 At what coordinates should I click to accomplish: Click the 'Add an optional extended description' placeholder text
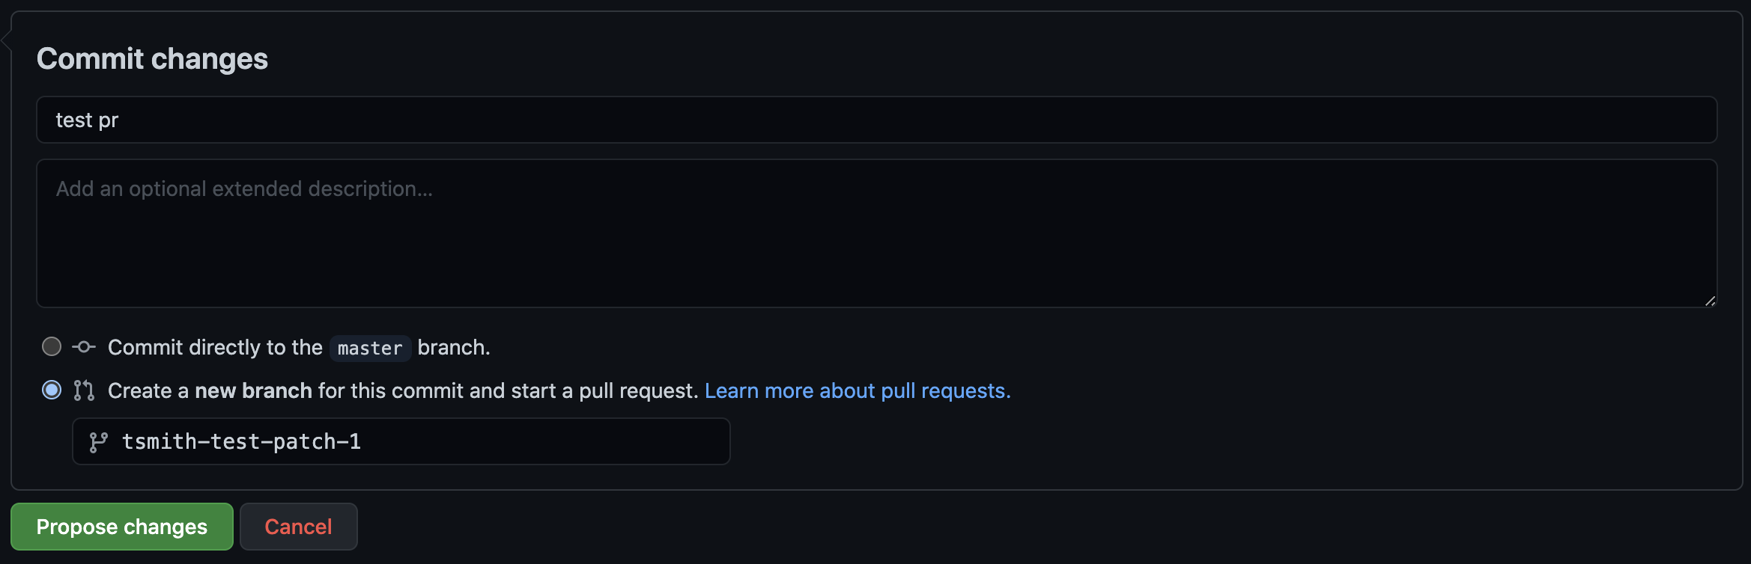[244, 188]
